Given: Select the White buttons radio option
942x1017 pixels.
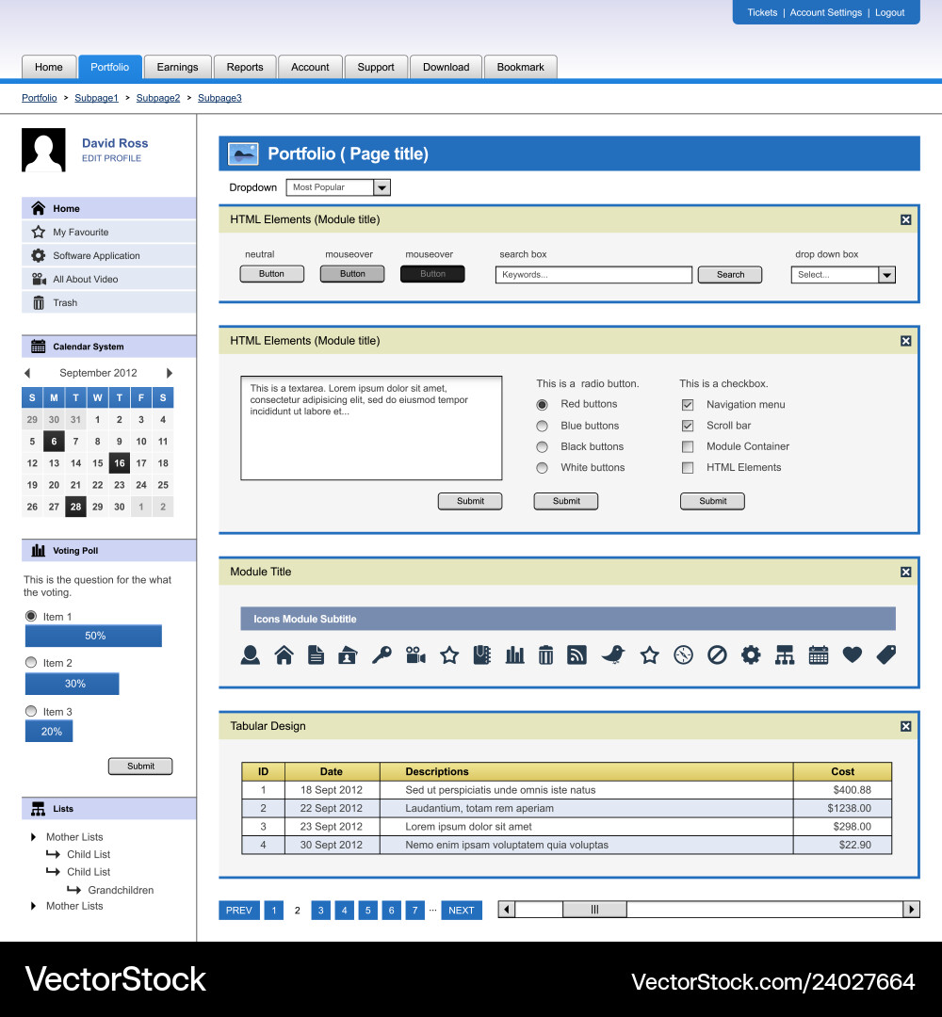Looking at the screenshot, I should [x=543, y=468].
